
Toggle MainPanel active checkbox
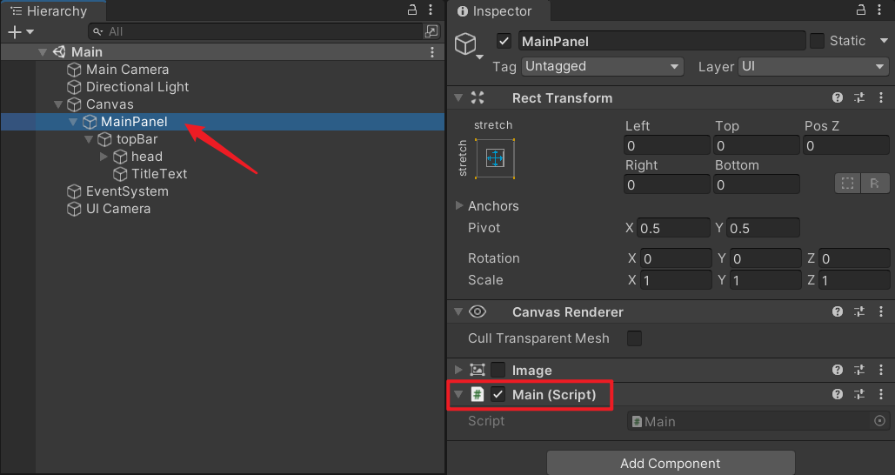coord(504,41)
